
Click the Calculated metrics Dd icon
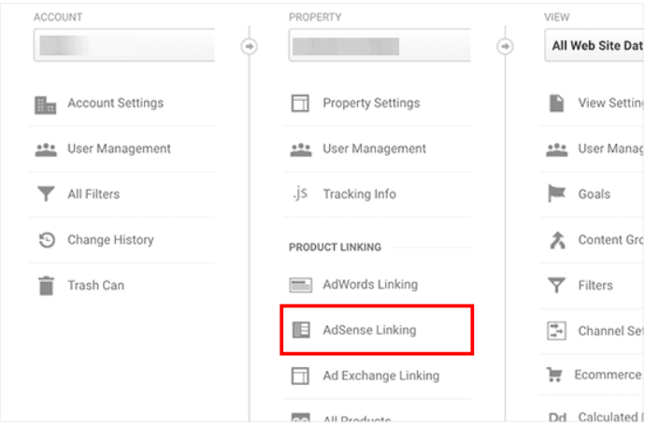(x=557, y=417)
